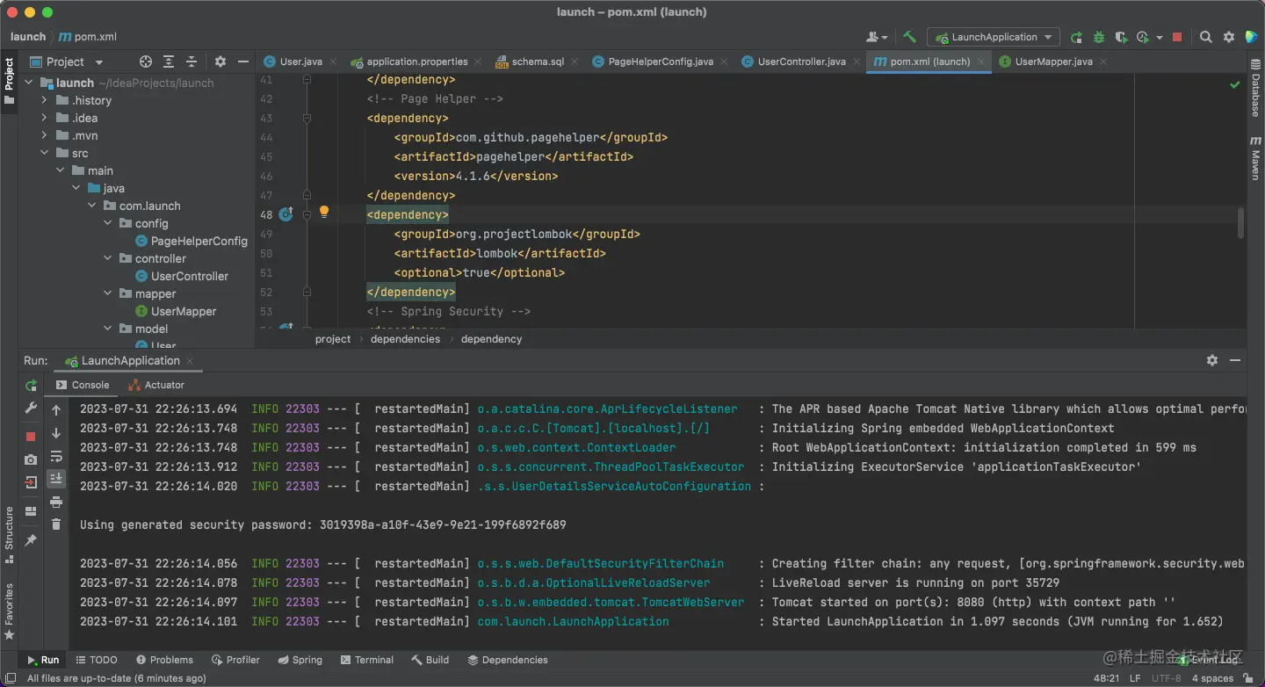The image size is (1265, 687).
Task: Expand the .mvn folder
Action: click(44, 135)
